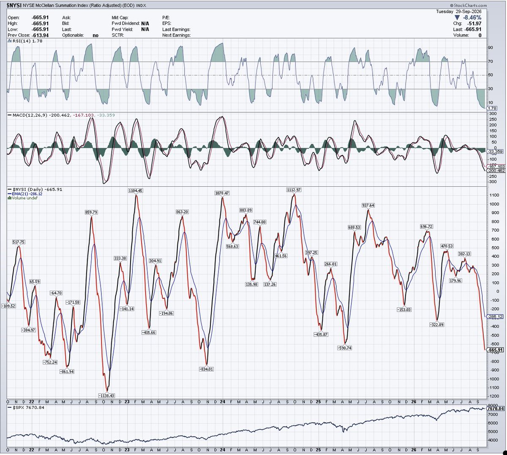Click the -665.91 last price axis tag

(495, 350)
